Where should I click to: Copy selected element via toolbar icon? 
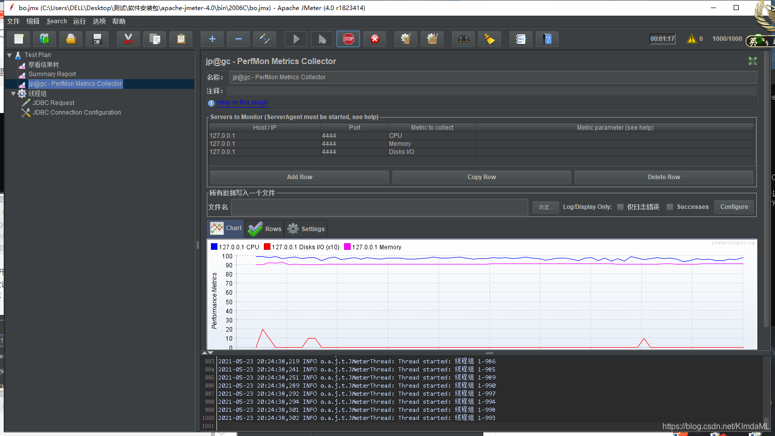[154, 39]
